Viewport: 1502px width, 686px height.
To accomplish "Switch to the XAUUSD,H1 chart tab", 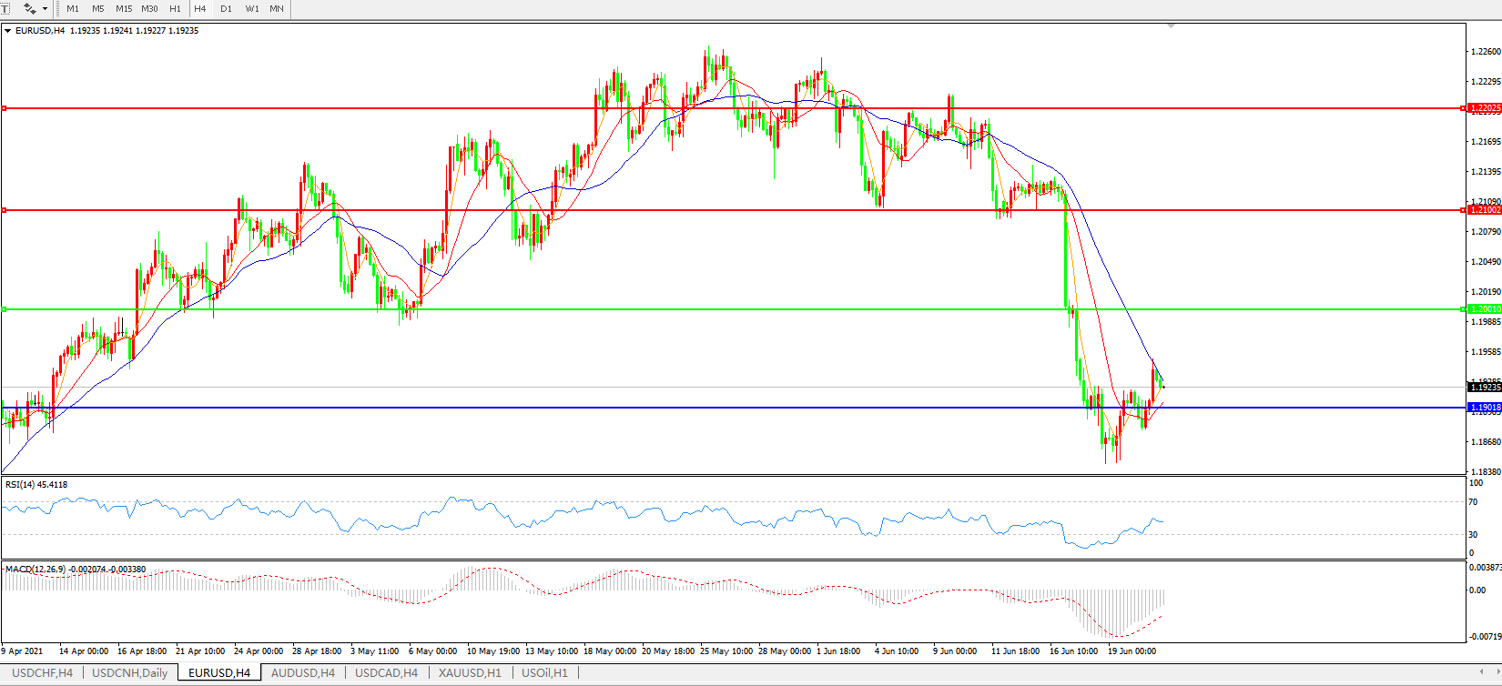I will (469, 673).
